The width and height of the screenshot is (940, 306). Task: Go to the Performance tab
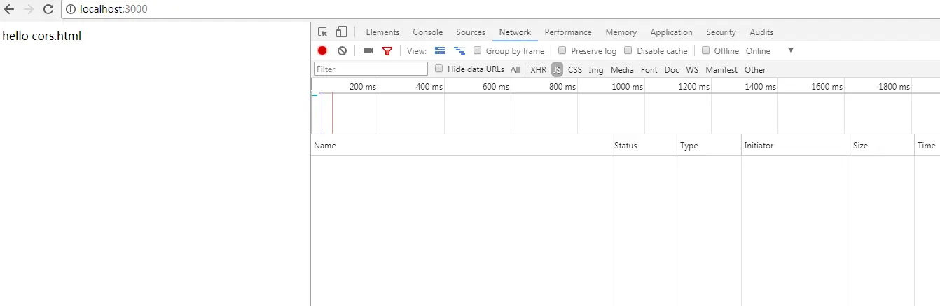click(568, 32)
